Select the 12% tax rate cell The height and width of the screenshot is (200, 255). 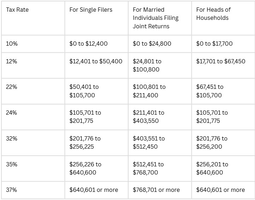pos(12,61)
